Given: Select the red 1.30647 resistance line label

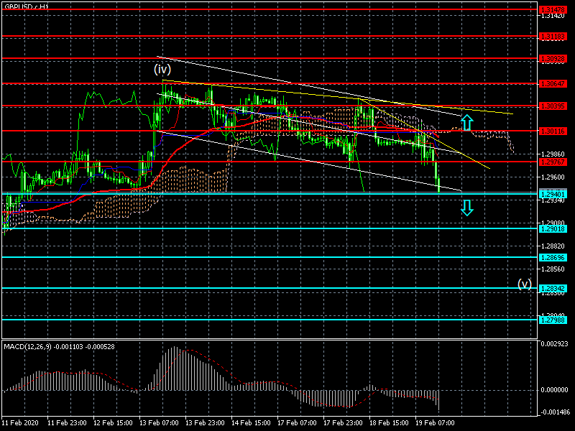Looking at the screenshot, I should point(553,84).
